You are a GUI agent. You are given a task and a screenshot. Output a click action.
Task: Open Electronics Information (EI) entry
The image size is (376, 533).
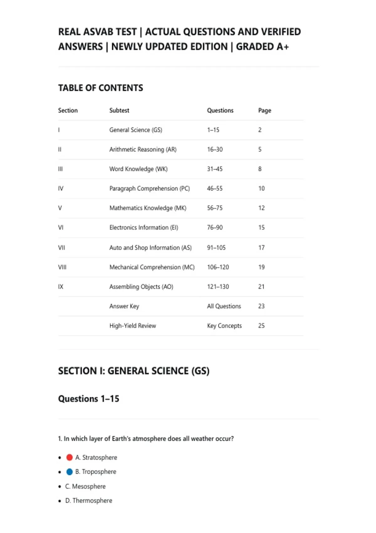144,228
